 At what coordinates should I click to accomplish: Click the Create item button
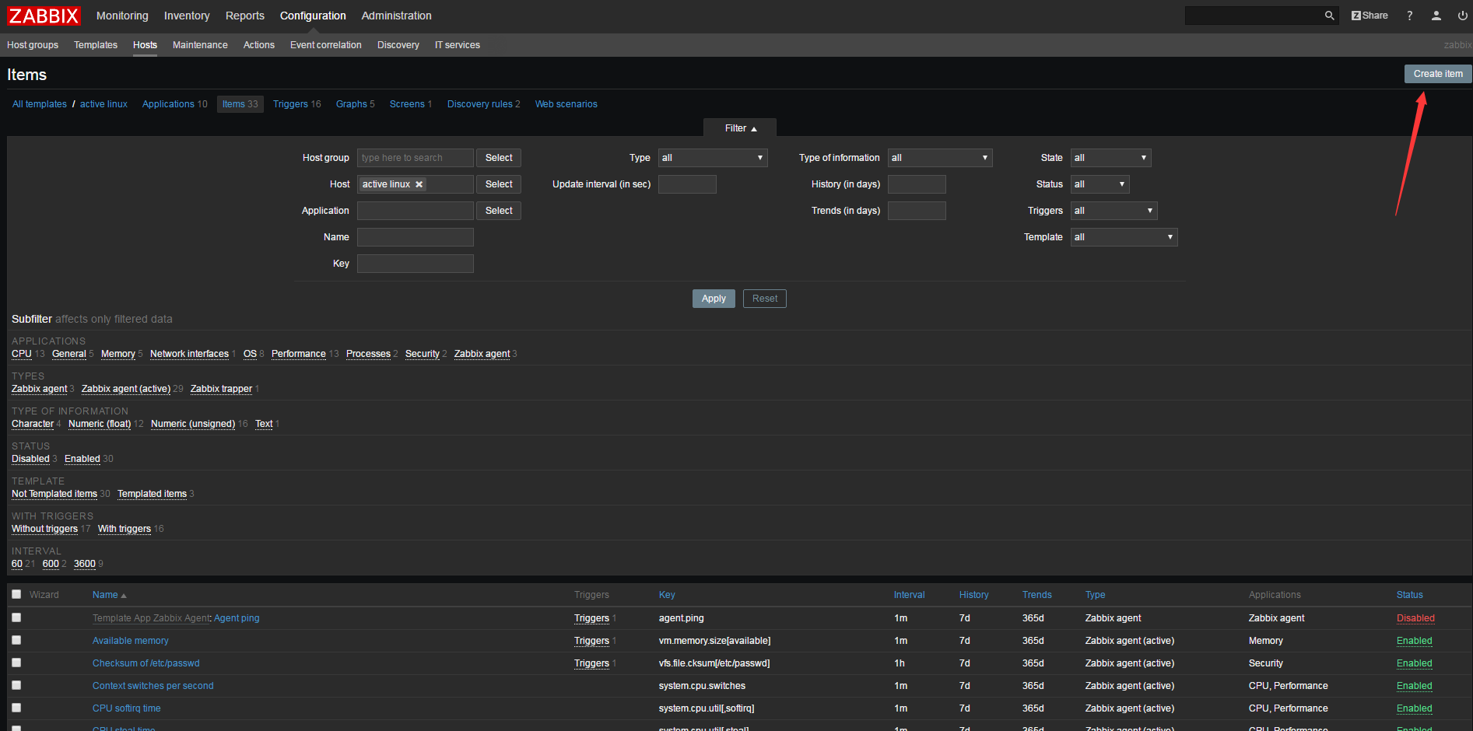pos(1438,74)
